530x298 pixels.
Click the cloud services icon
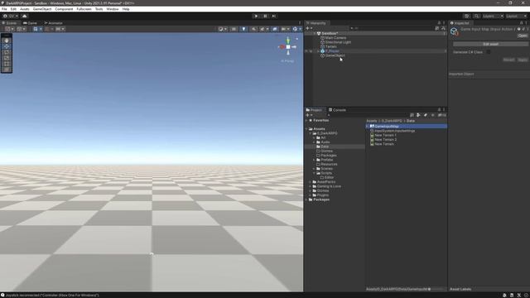click(x=24, y=16)
